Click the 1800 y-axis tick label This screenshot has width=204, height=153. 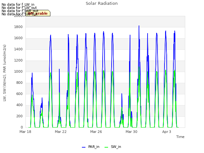(18, 27)
